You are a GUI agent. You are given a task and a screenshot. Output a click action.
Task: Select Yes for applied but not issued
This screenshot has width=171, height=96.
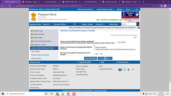click(94, 54)
